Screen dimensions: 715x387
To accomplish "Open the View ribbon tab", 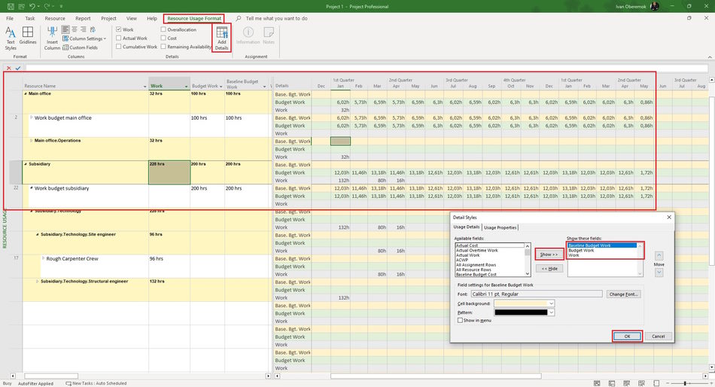I will pos(131,18).
